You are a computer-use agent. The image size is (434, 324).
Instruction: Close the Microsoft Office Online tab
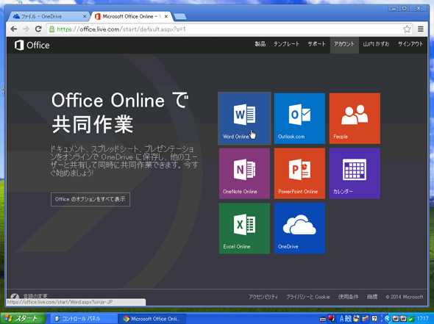(166, 17)
